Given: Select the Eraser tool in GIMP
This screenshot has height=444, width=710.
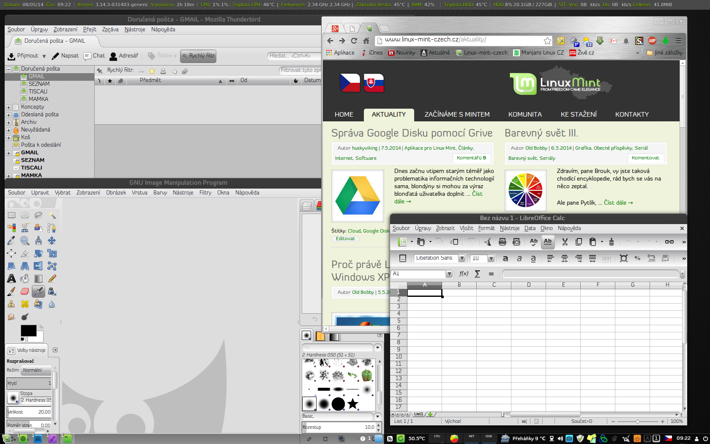Looking at the screenshot, I should pyautogui.click(x=25, y=291).
